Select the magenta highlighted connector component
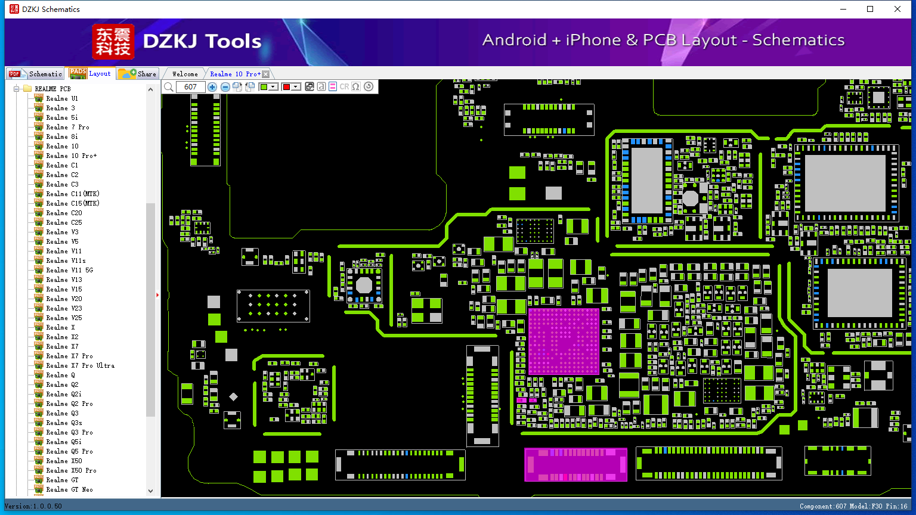 pos(575,465)
